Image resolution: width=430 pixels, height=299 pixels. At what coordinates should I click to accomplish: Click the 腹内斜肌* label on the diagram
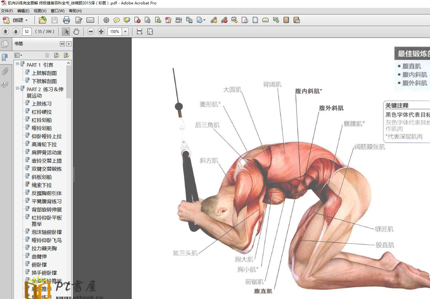click(x=308, y=91)
